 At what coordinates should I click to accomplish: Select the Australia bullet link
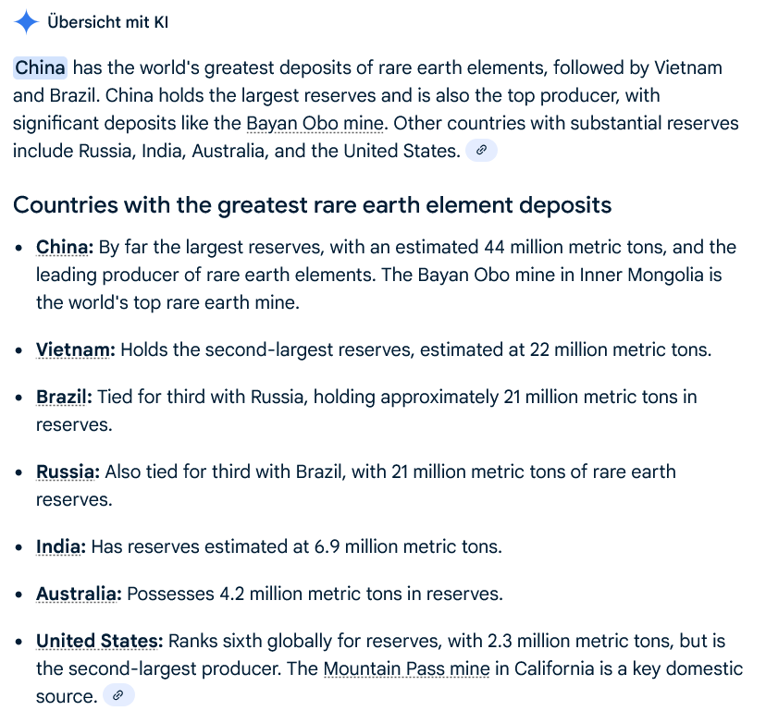tap(79, 594)
